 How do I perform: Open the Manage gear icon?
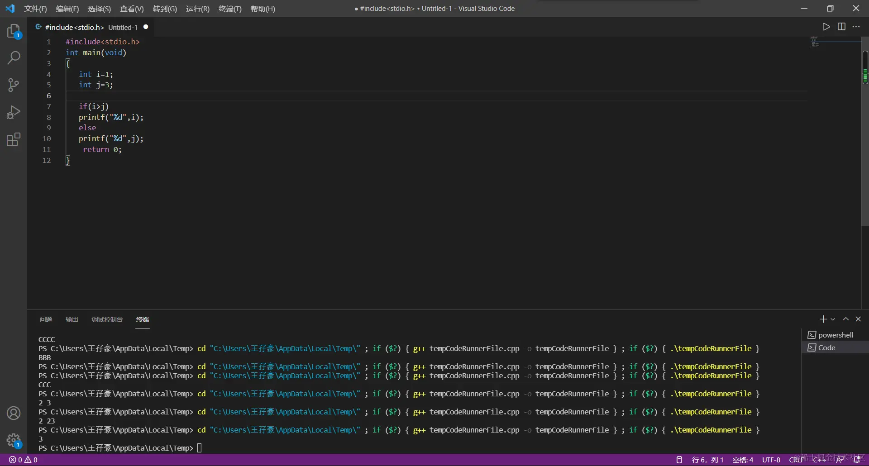14,440
